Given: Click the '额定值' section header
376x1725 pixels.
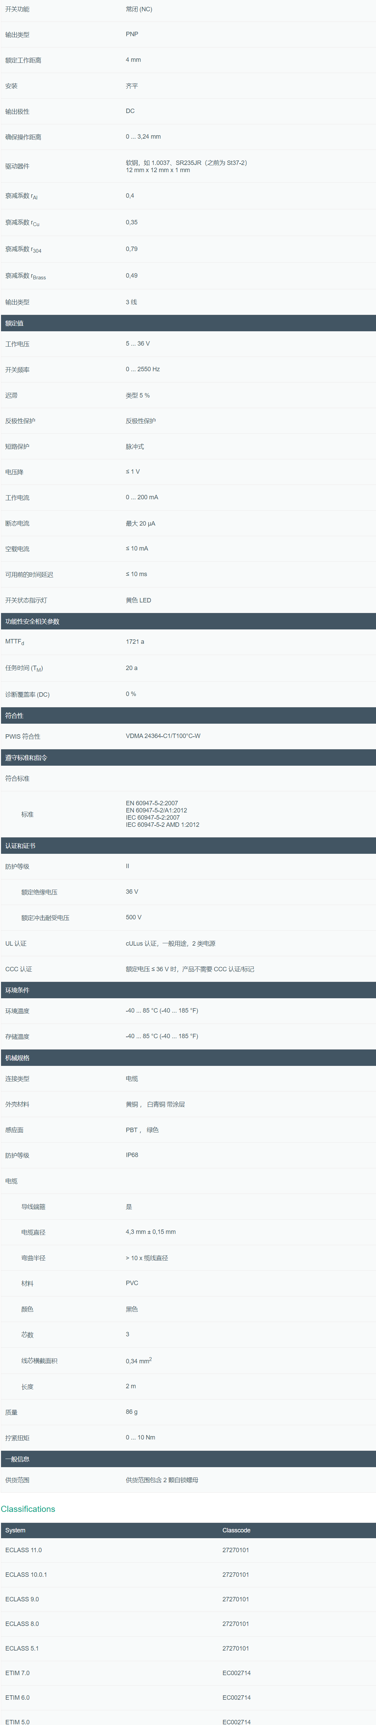Looking at the screenshot, I should click(188, 323).
